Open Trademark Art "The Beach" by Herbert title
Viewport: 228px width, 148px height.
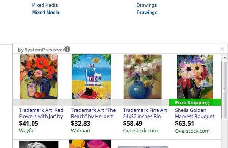pyautogui.click(x=94, y=113)
